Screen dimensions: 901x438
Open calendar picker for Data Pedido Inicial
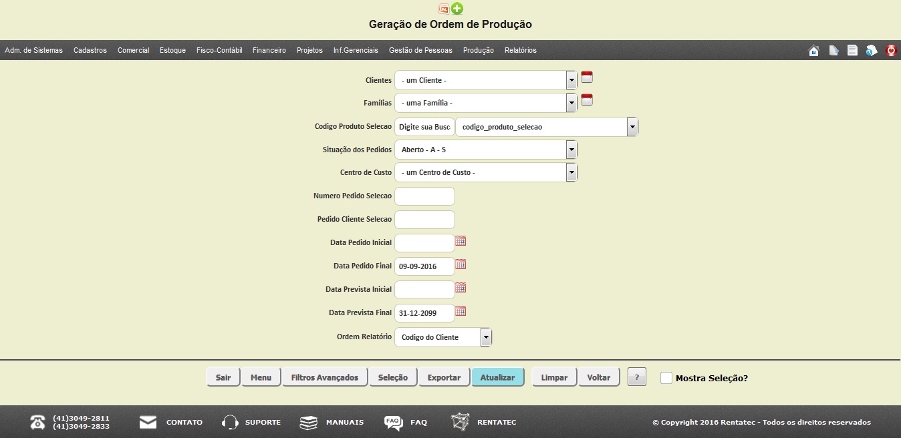point(461,241)
